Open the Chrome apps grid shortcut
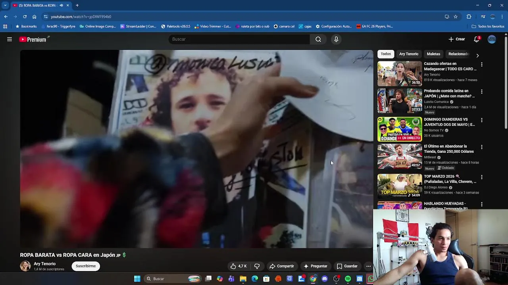 click(5, 27)
